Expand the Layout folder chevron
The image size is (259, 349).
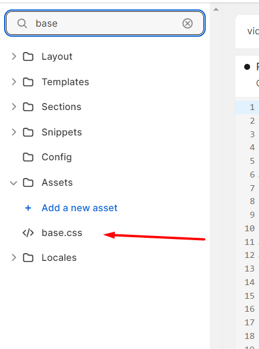point(14,57)
